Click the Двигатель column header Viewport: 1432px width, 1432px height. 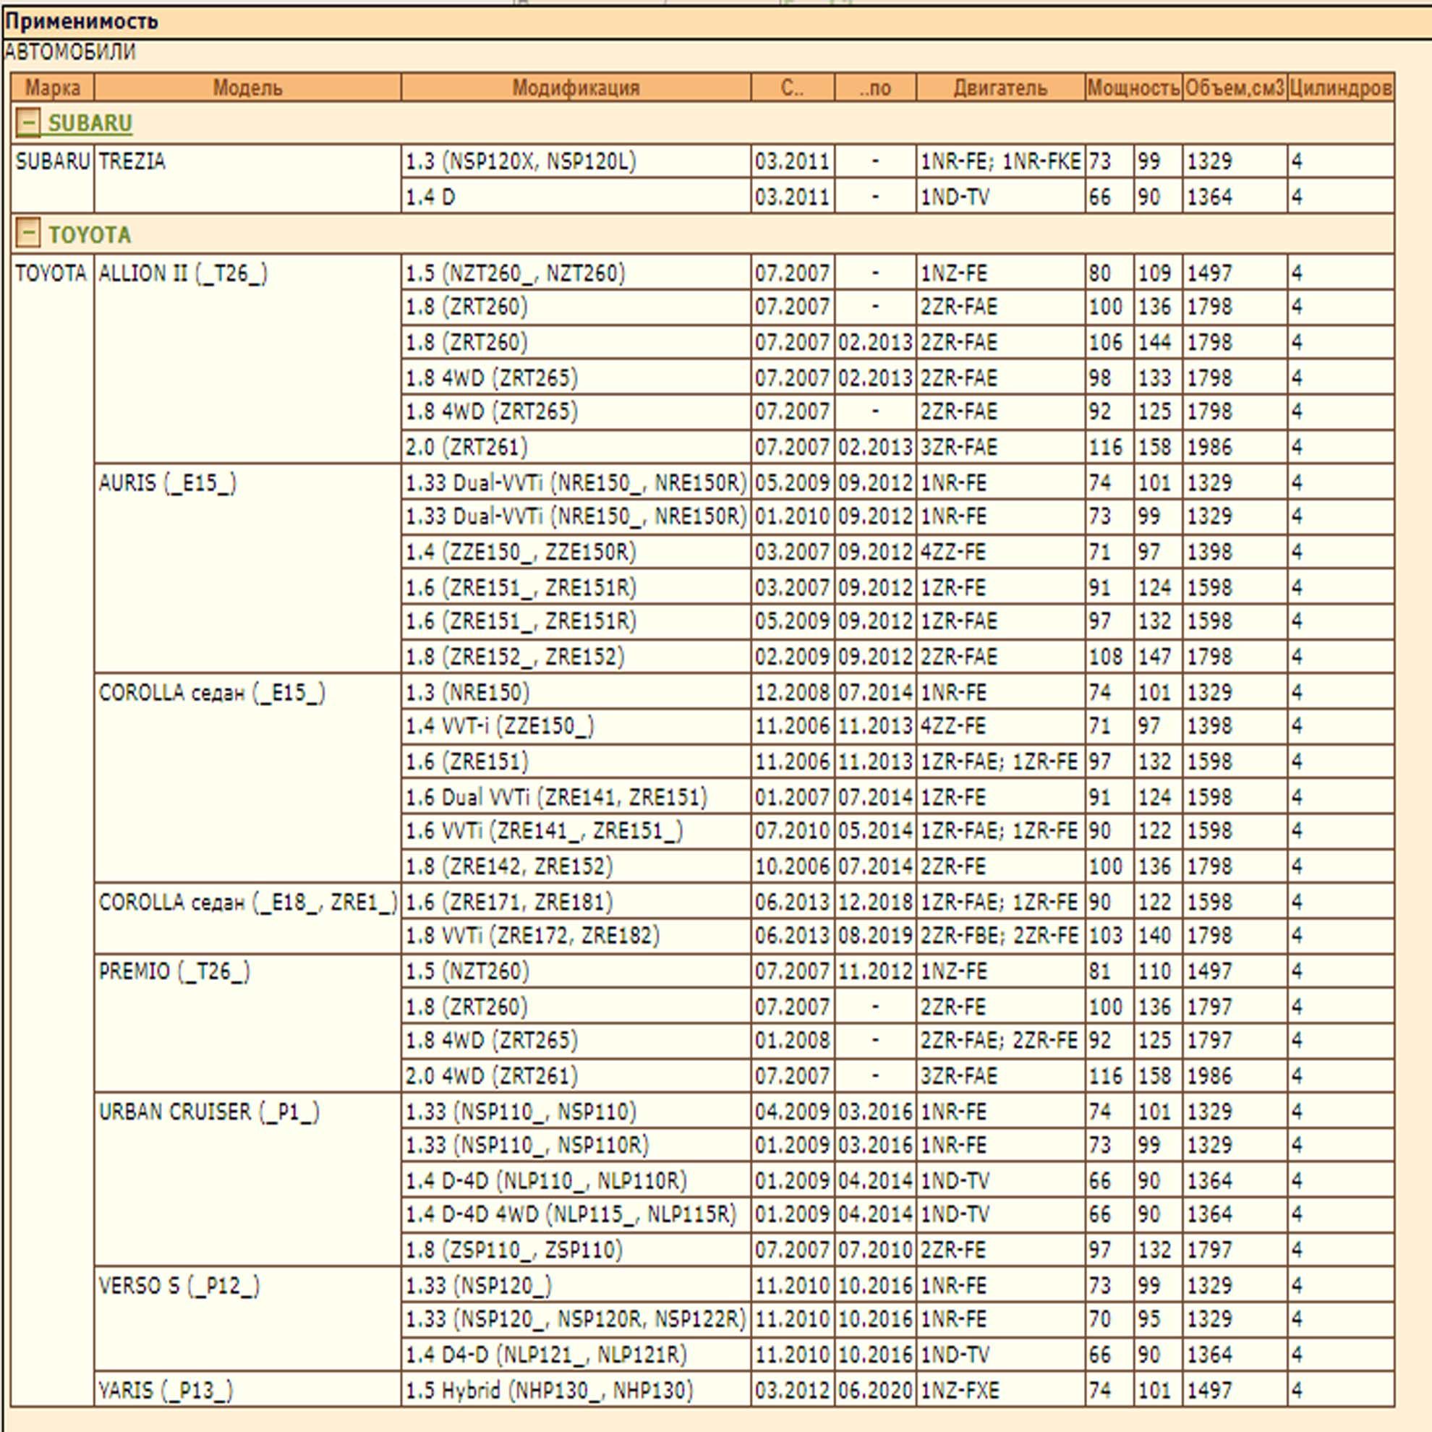(1000, 88)
